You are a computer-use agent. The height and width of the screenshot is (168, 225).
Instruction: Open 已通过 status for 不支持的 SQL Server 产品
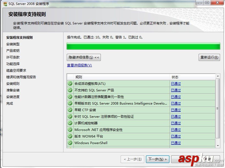[x=176, y=90]
